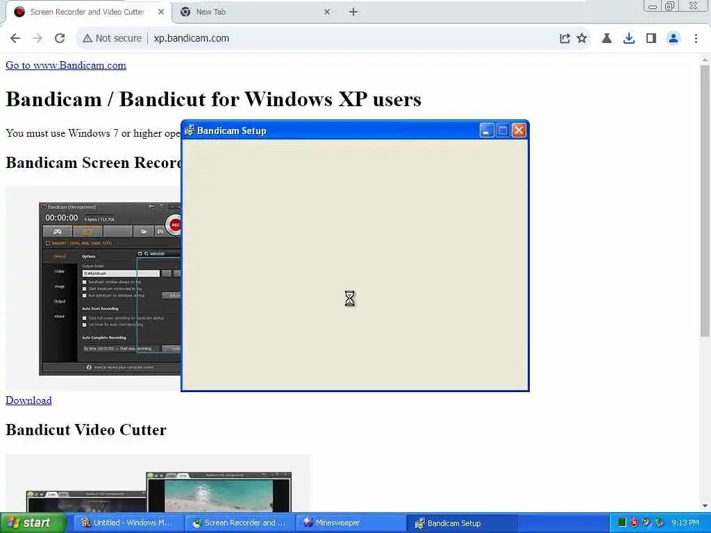The image size is (711, 533).
Task: Click the Bandicam Setup title bar icon
Action: [190, 130]
